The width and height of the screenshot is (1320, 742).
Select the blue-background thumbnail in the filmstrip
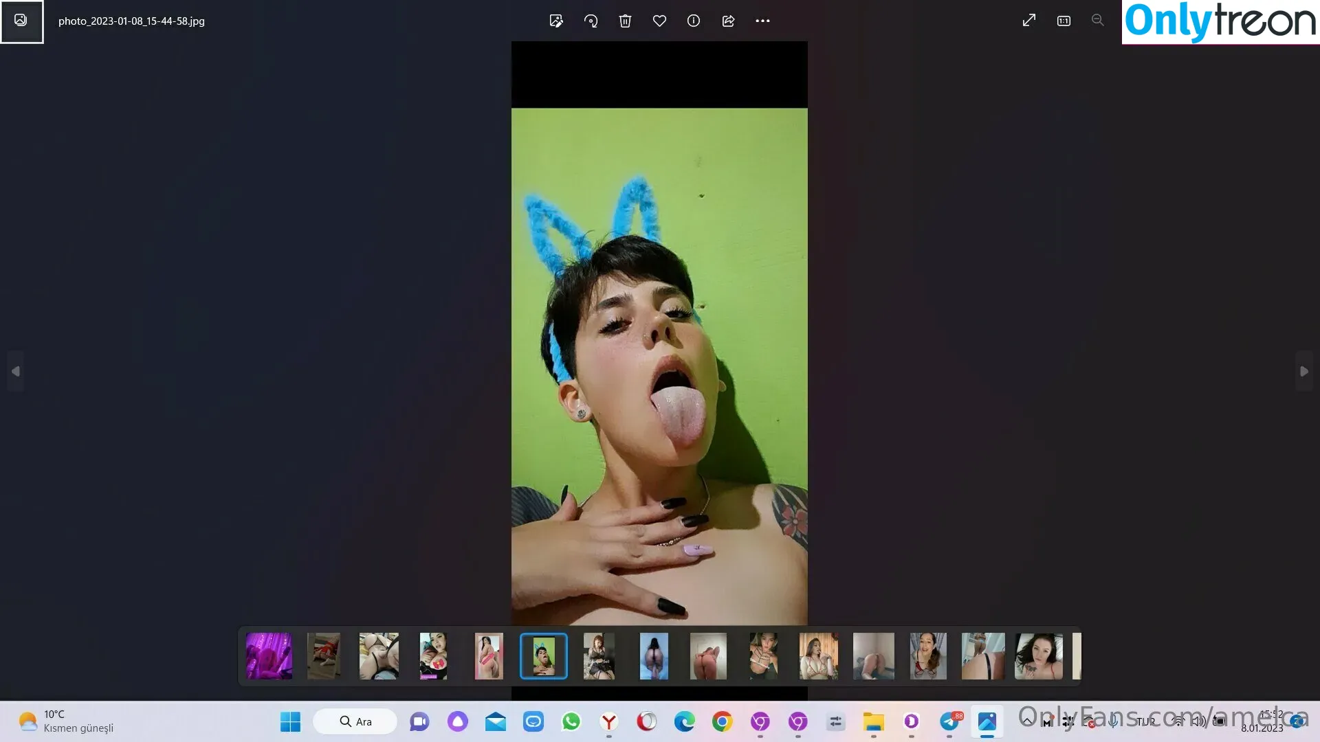tap(654, 656)
